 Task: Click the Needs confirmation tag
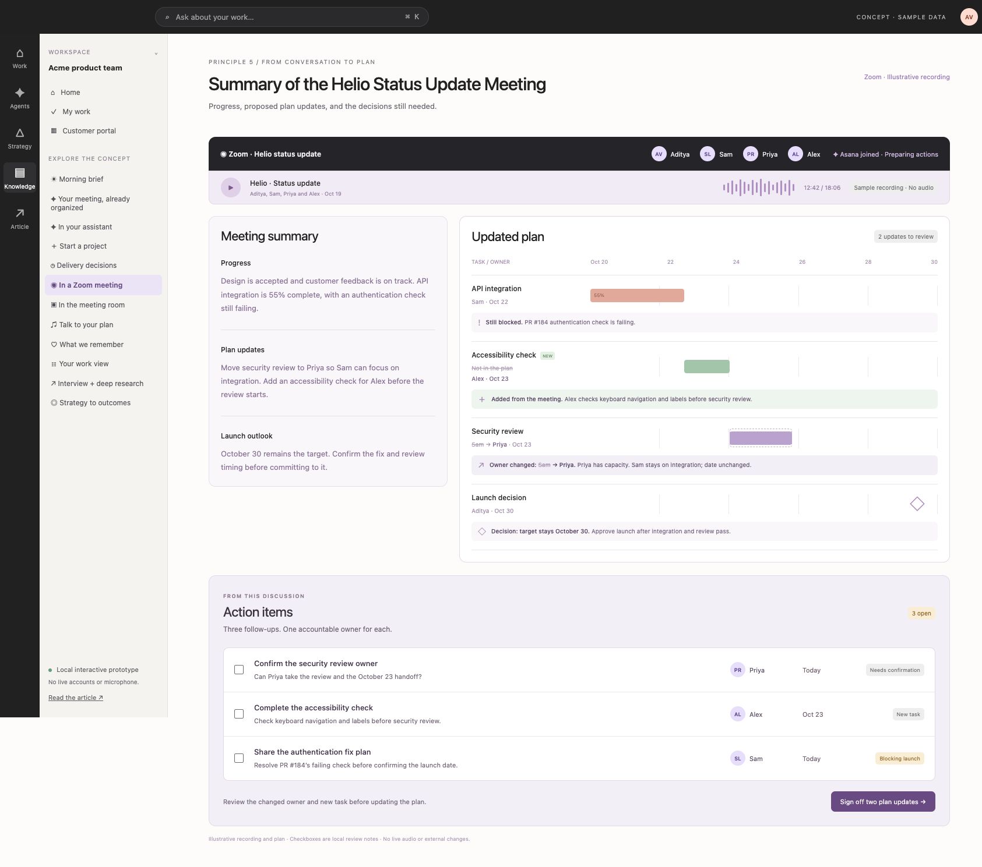coord(895,670)
